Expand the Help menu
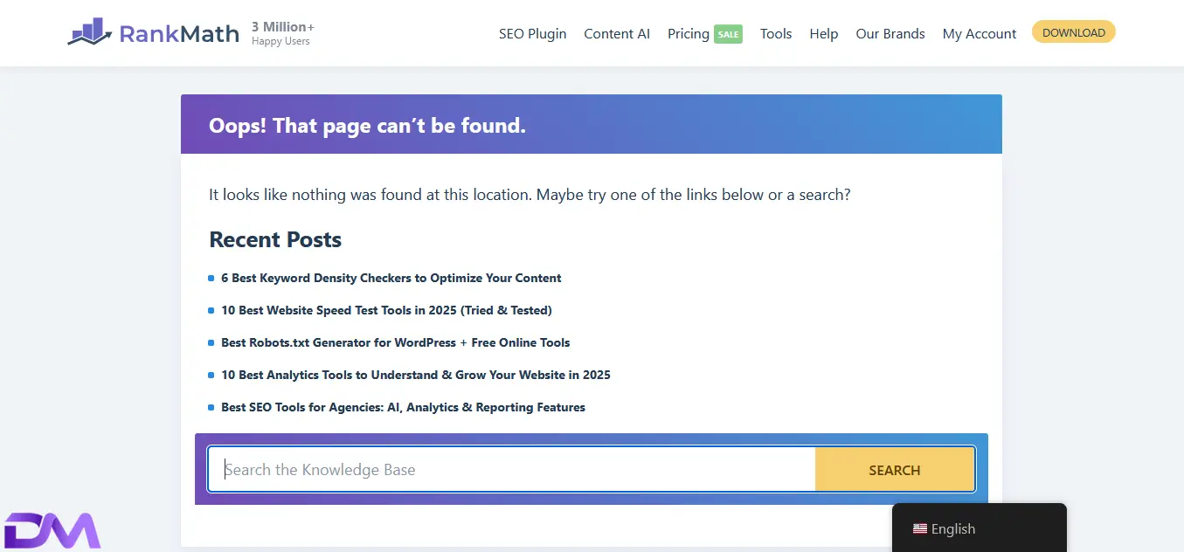The width and height of the screenshot is (1184, 552). 823,33
